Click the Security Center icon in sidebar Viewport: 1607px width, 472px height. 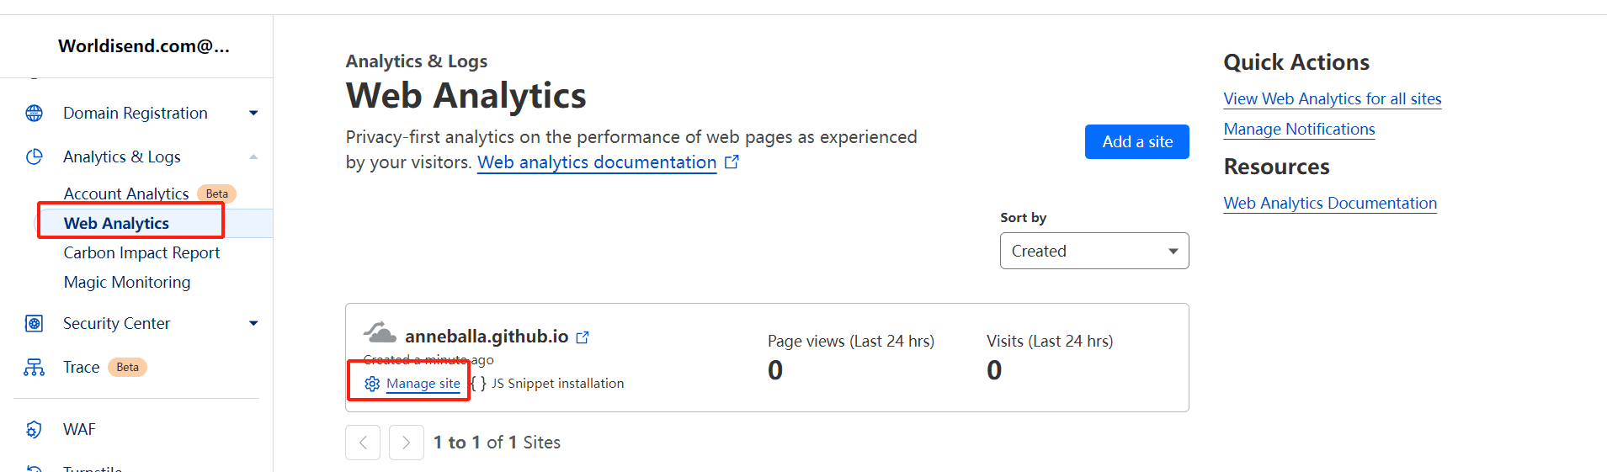point(35,324)
